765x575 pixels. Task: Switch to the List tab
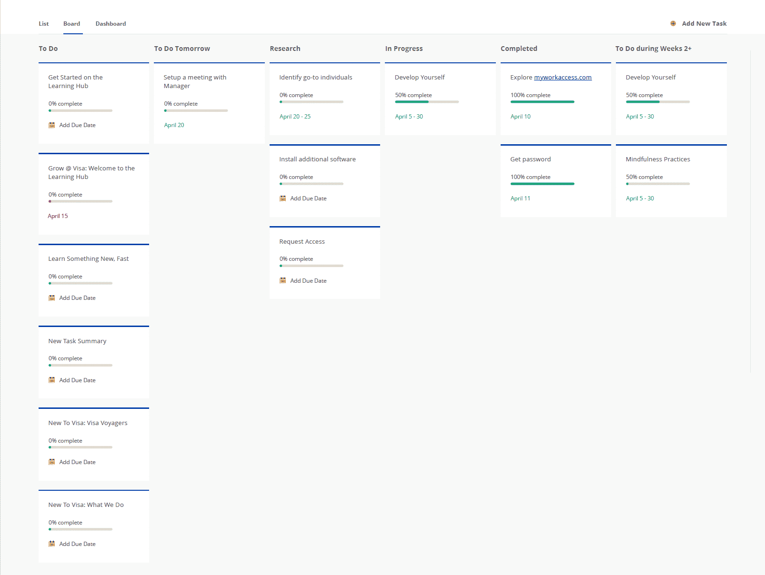(x=44, y=24)
